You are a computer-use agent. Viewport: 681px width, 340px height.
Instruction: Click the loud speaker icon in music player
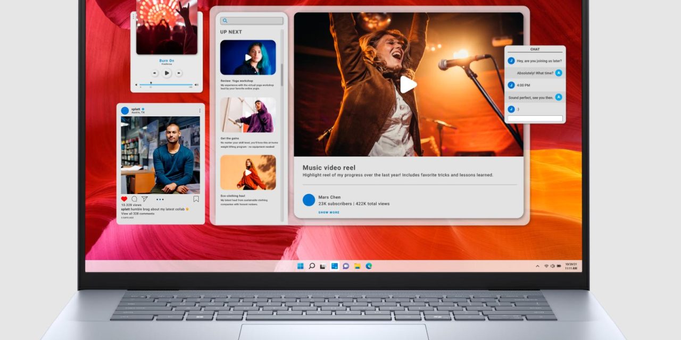point(196,84)
